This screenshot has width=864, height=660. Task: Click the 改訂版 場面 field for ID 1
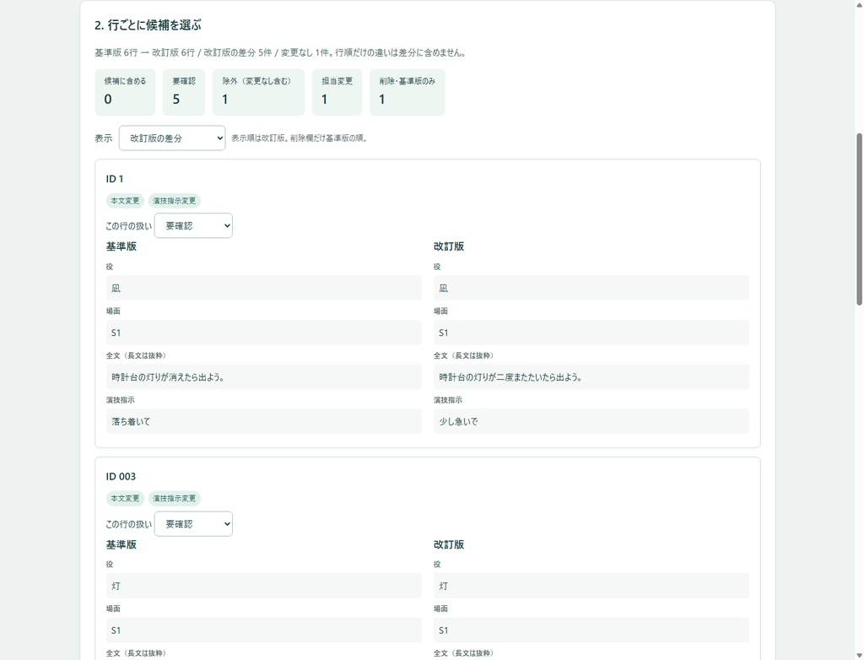[x=591, y=333]
